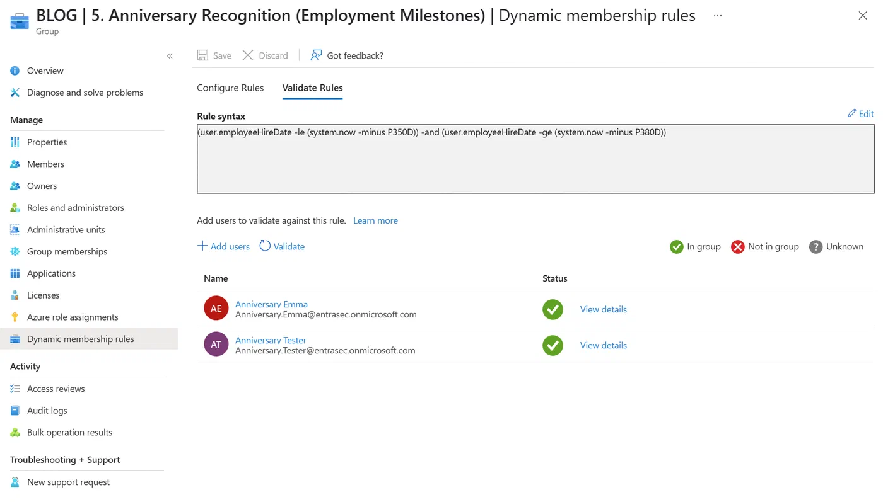Click the Bulk operation results icon
The width and height of the screenshot is (883, 502).
15,433
